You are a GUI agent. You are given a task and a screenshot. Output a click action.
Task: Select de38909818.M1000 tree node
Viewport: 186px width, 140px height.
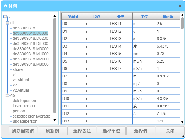pyautogui.click(x=30, y=54)
